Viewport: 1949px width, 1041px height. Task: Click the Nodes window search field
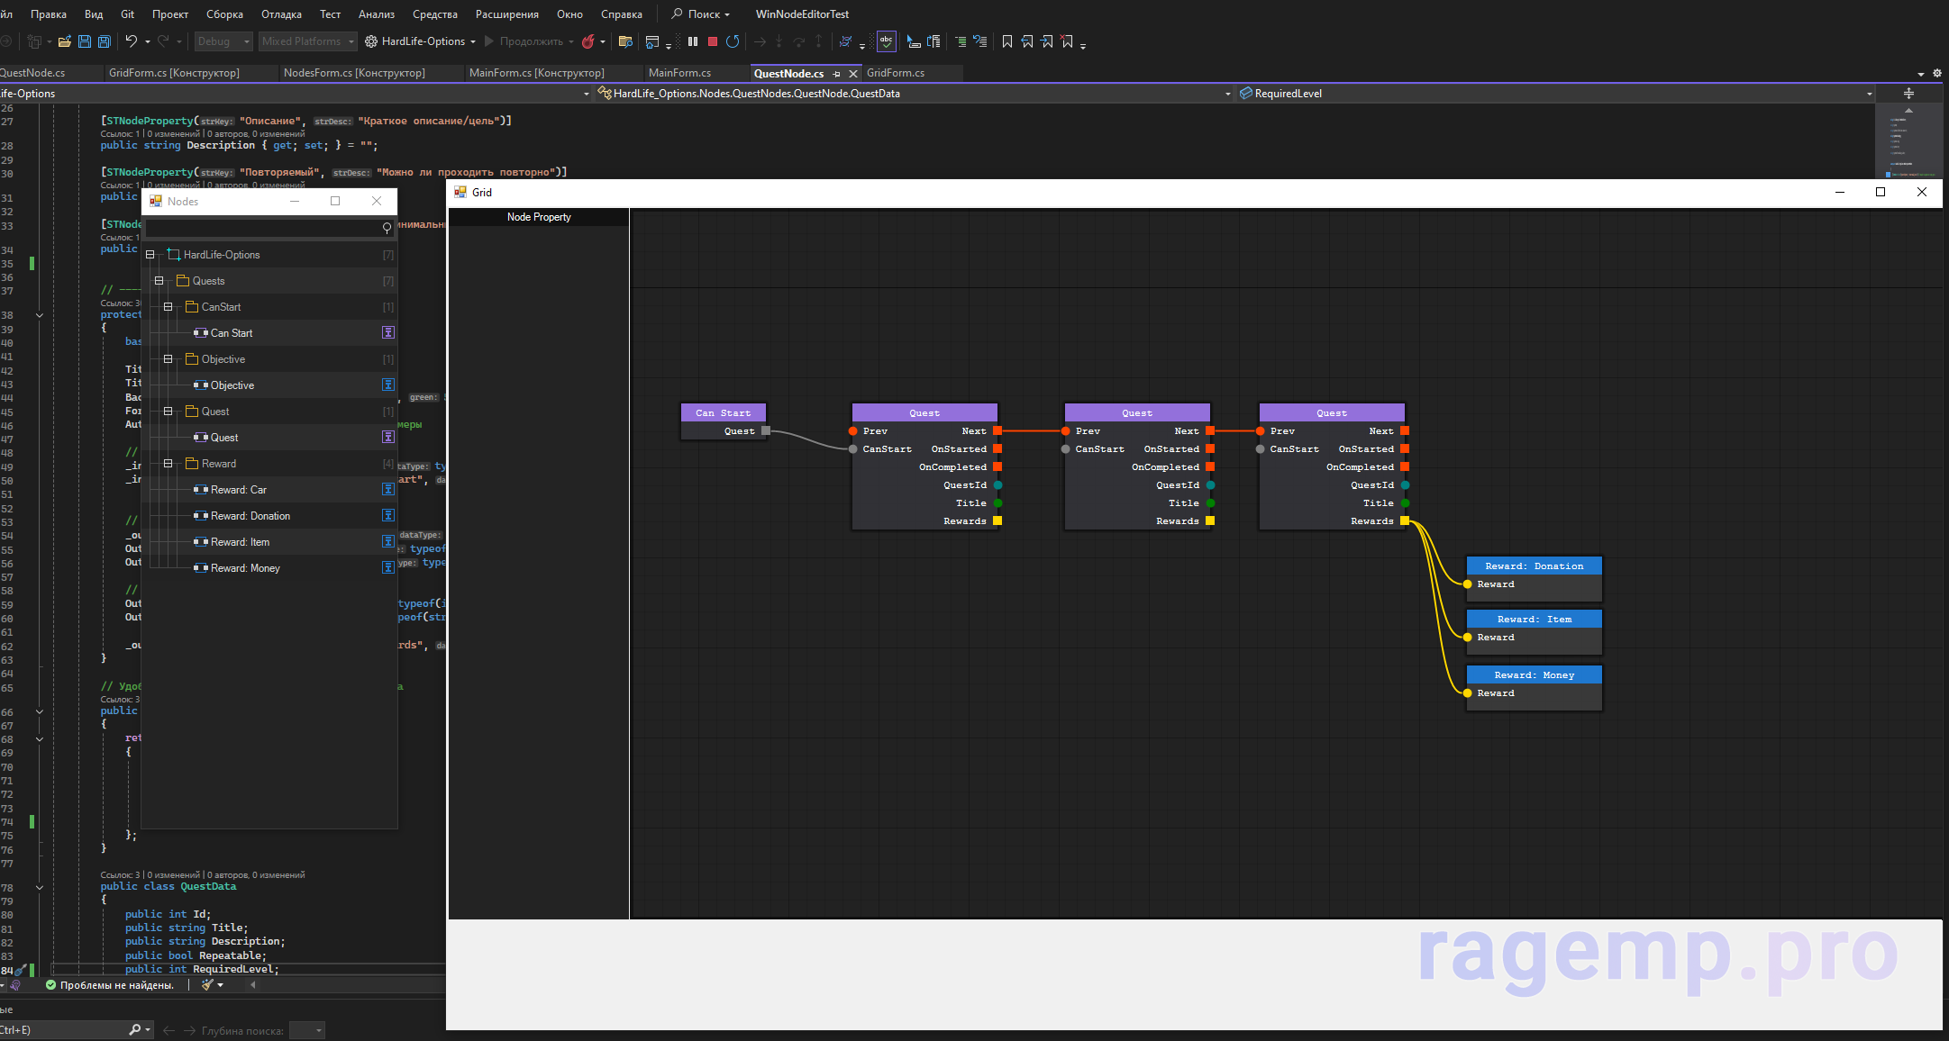pos(261,228)
